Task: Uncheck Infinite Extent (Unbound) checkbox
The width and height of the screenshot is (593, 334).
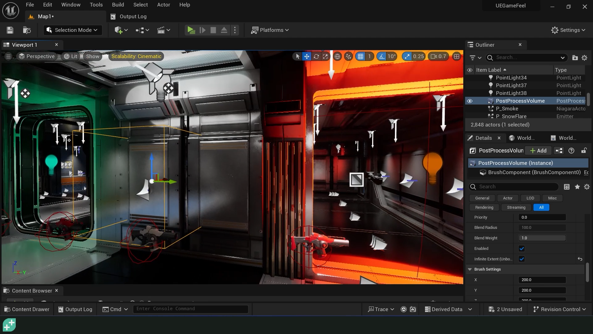Action: [x=522, y=259]
